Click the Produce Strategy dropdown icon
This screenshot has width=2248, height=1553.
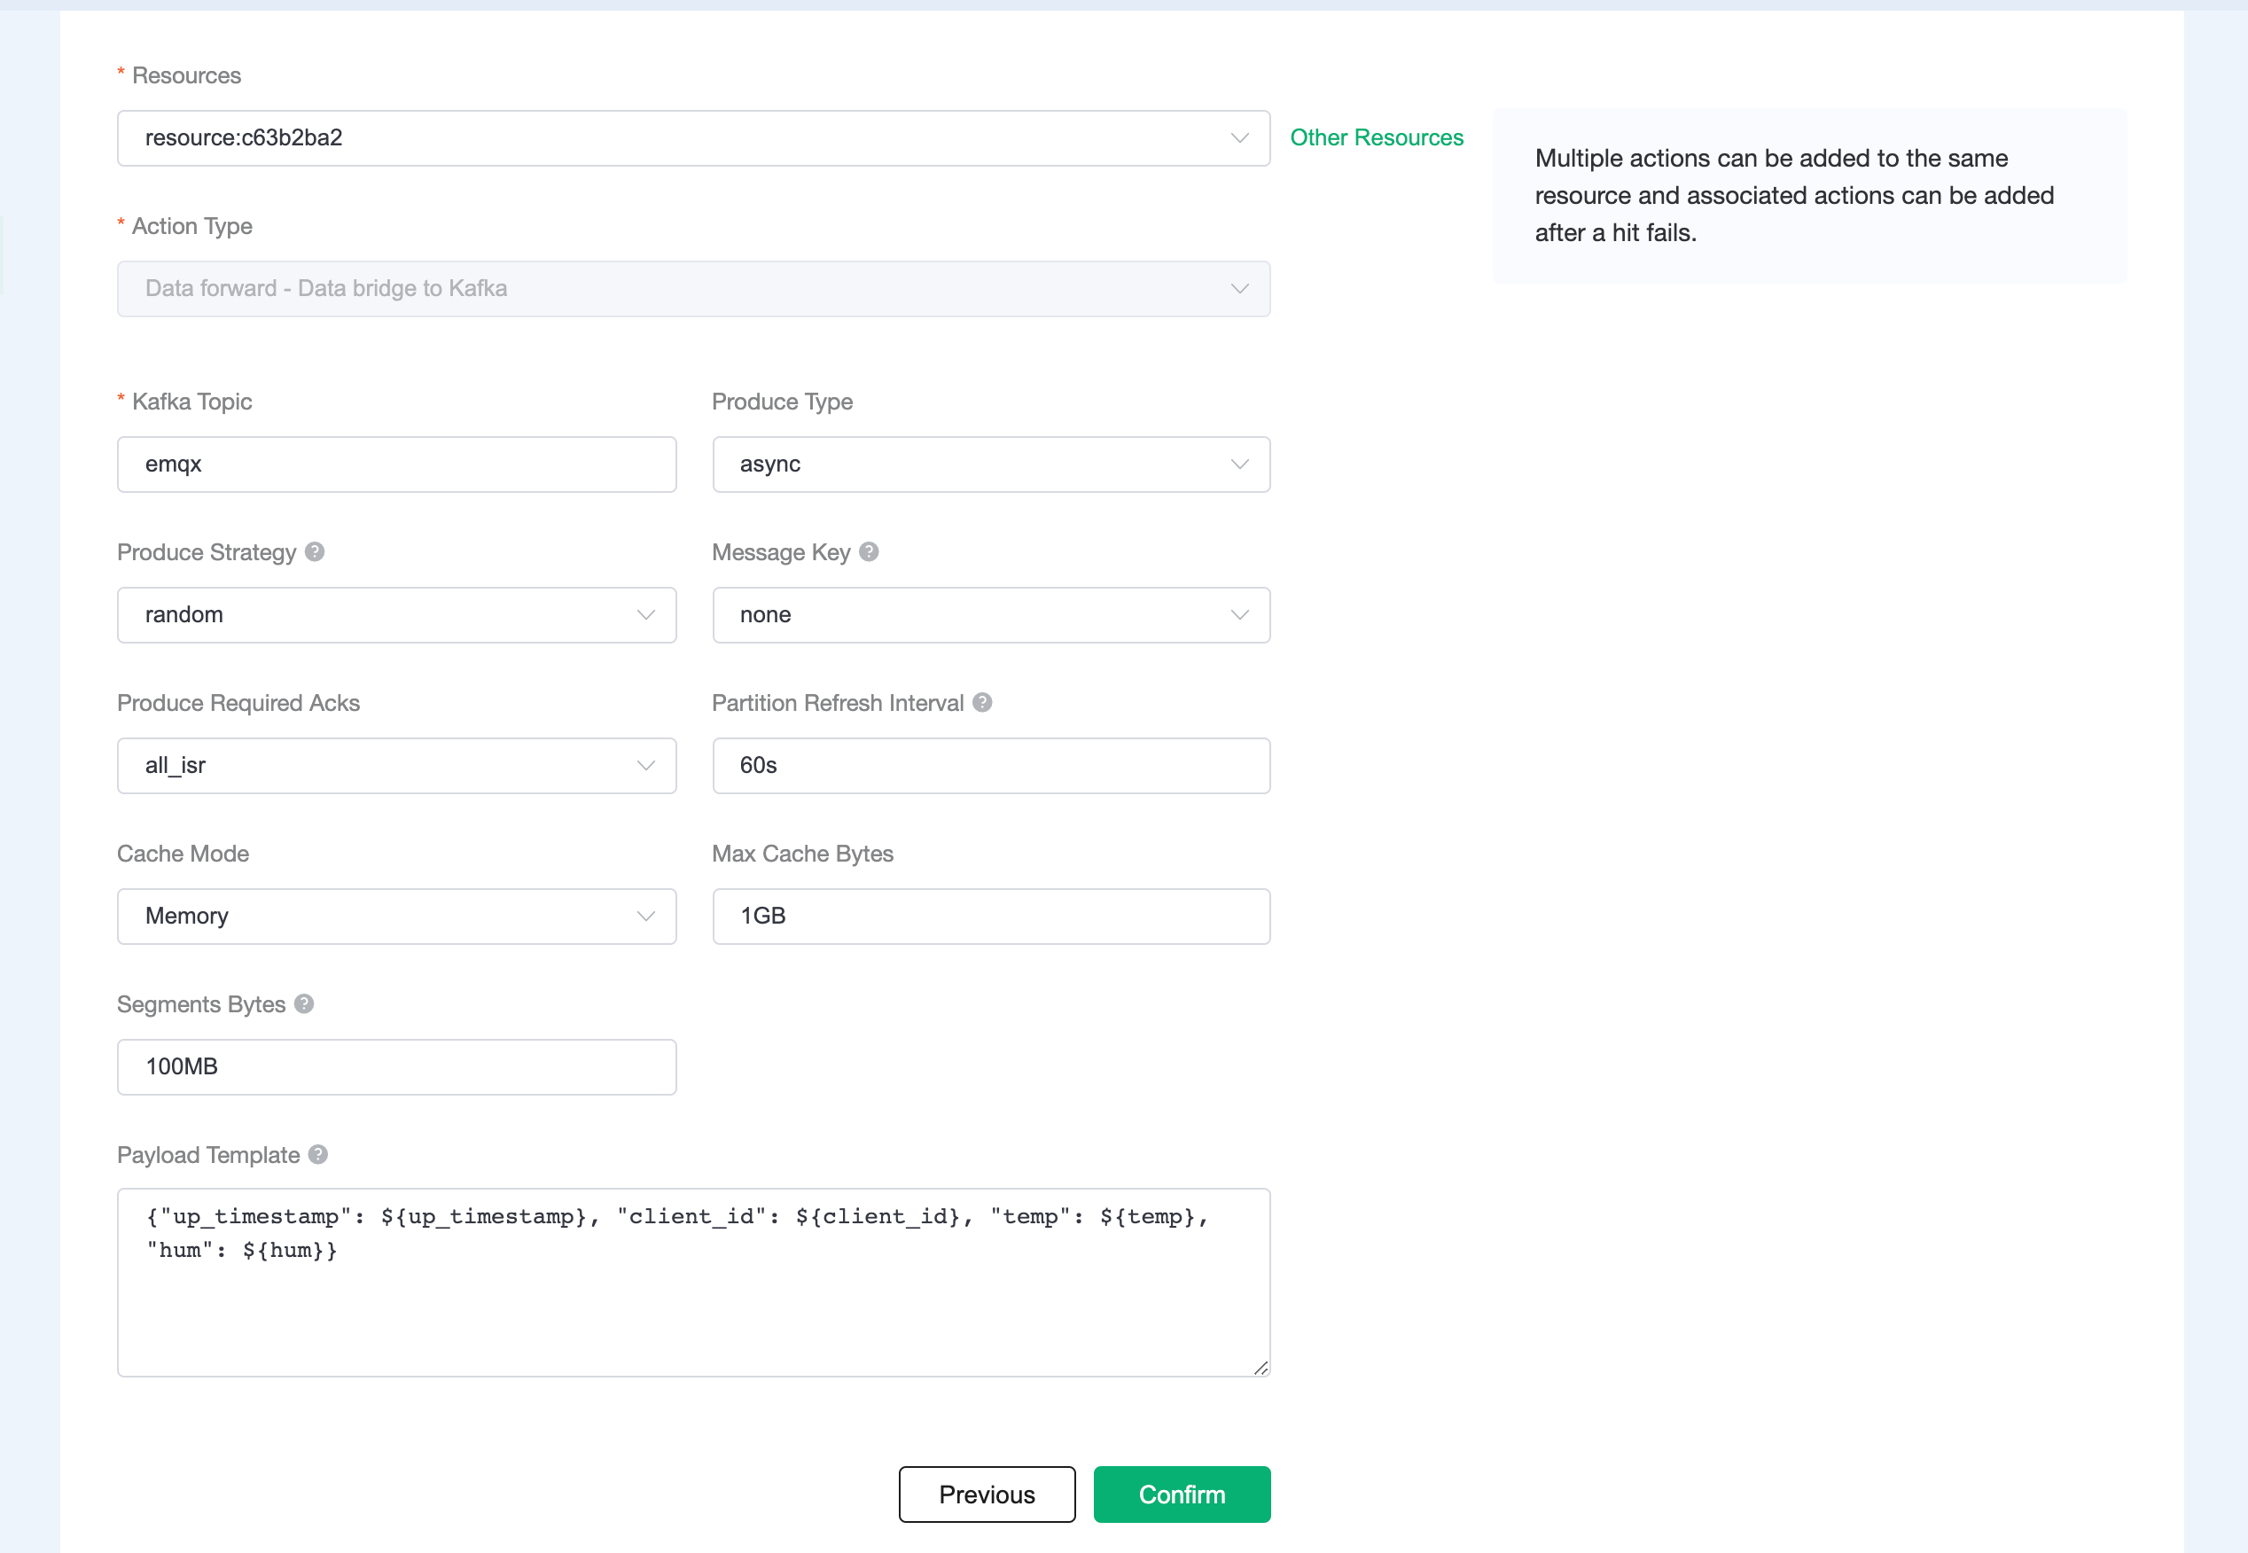pyautogui.click(x=647, y=615)
